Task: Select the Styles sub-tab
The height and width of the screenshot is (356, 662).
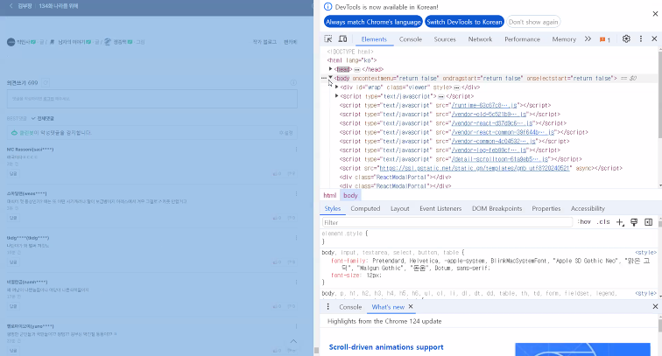Action: coord(332,208)
